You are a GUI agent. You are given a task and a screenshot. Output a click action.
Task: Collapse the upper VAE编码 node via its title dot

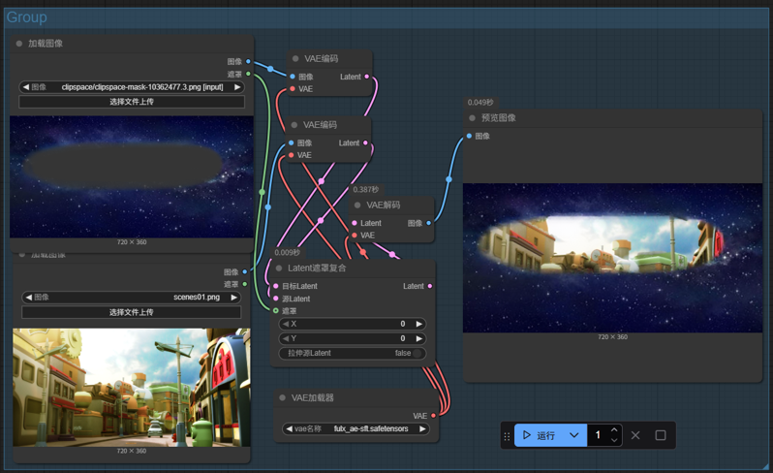tap(295, 58)
